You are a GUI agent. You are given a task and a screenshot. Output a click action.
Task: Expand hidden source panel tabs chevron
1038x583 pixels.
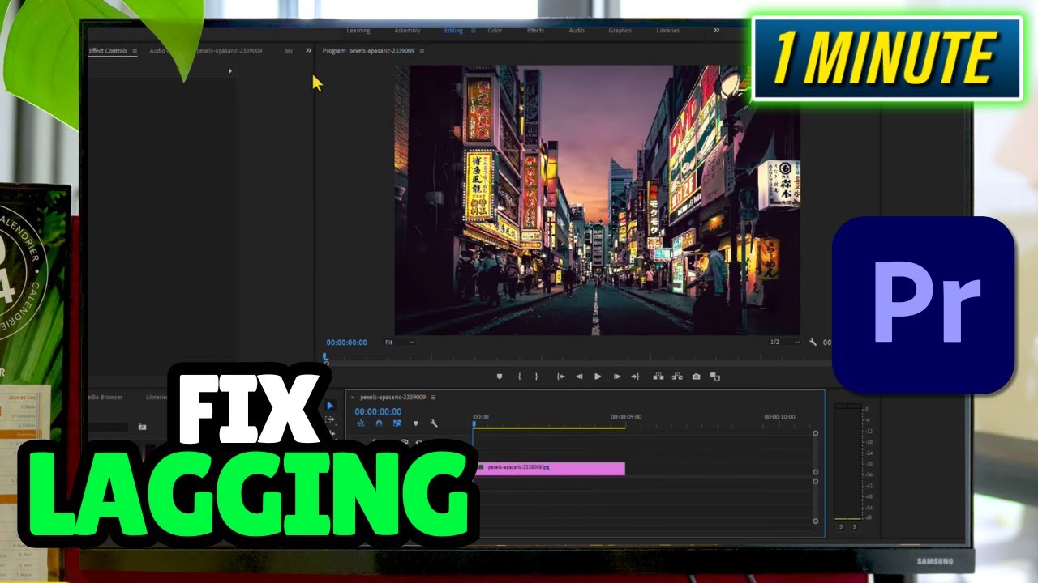click(x=308, y=50)
